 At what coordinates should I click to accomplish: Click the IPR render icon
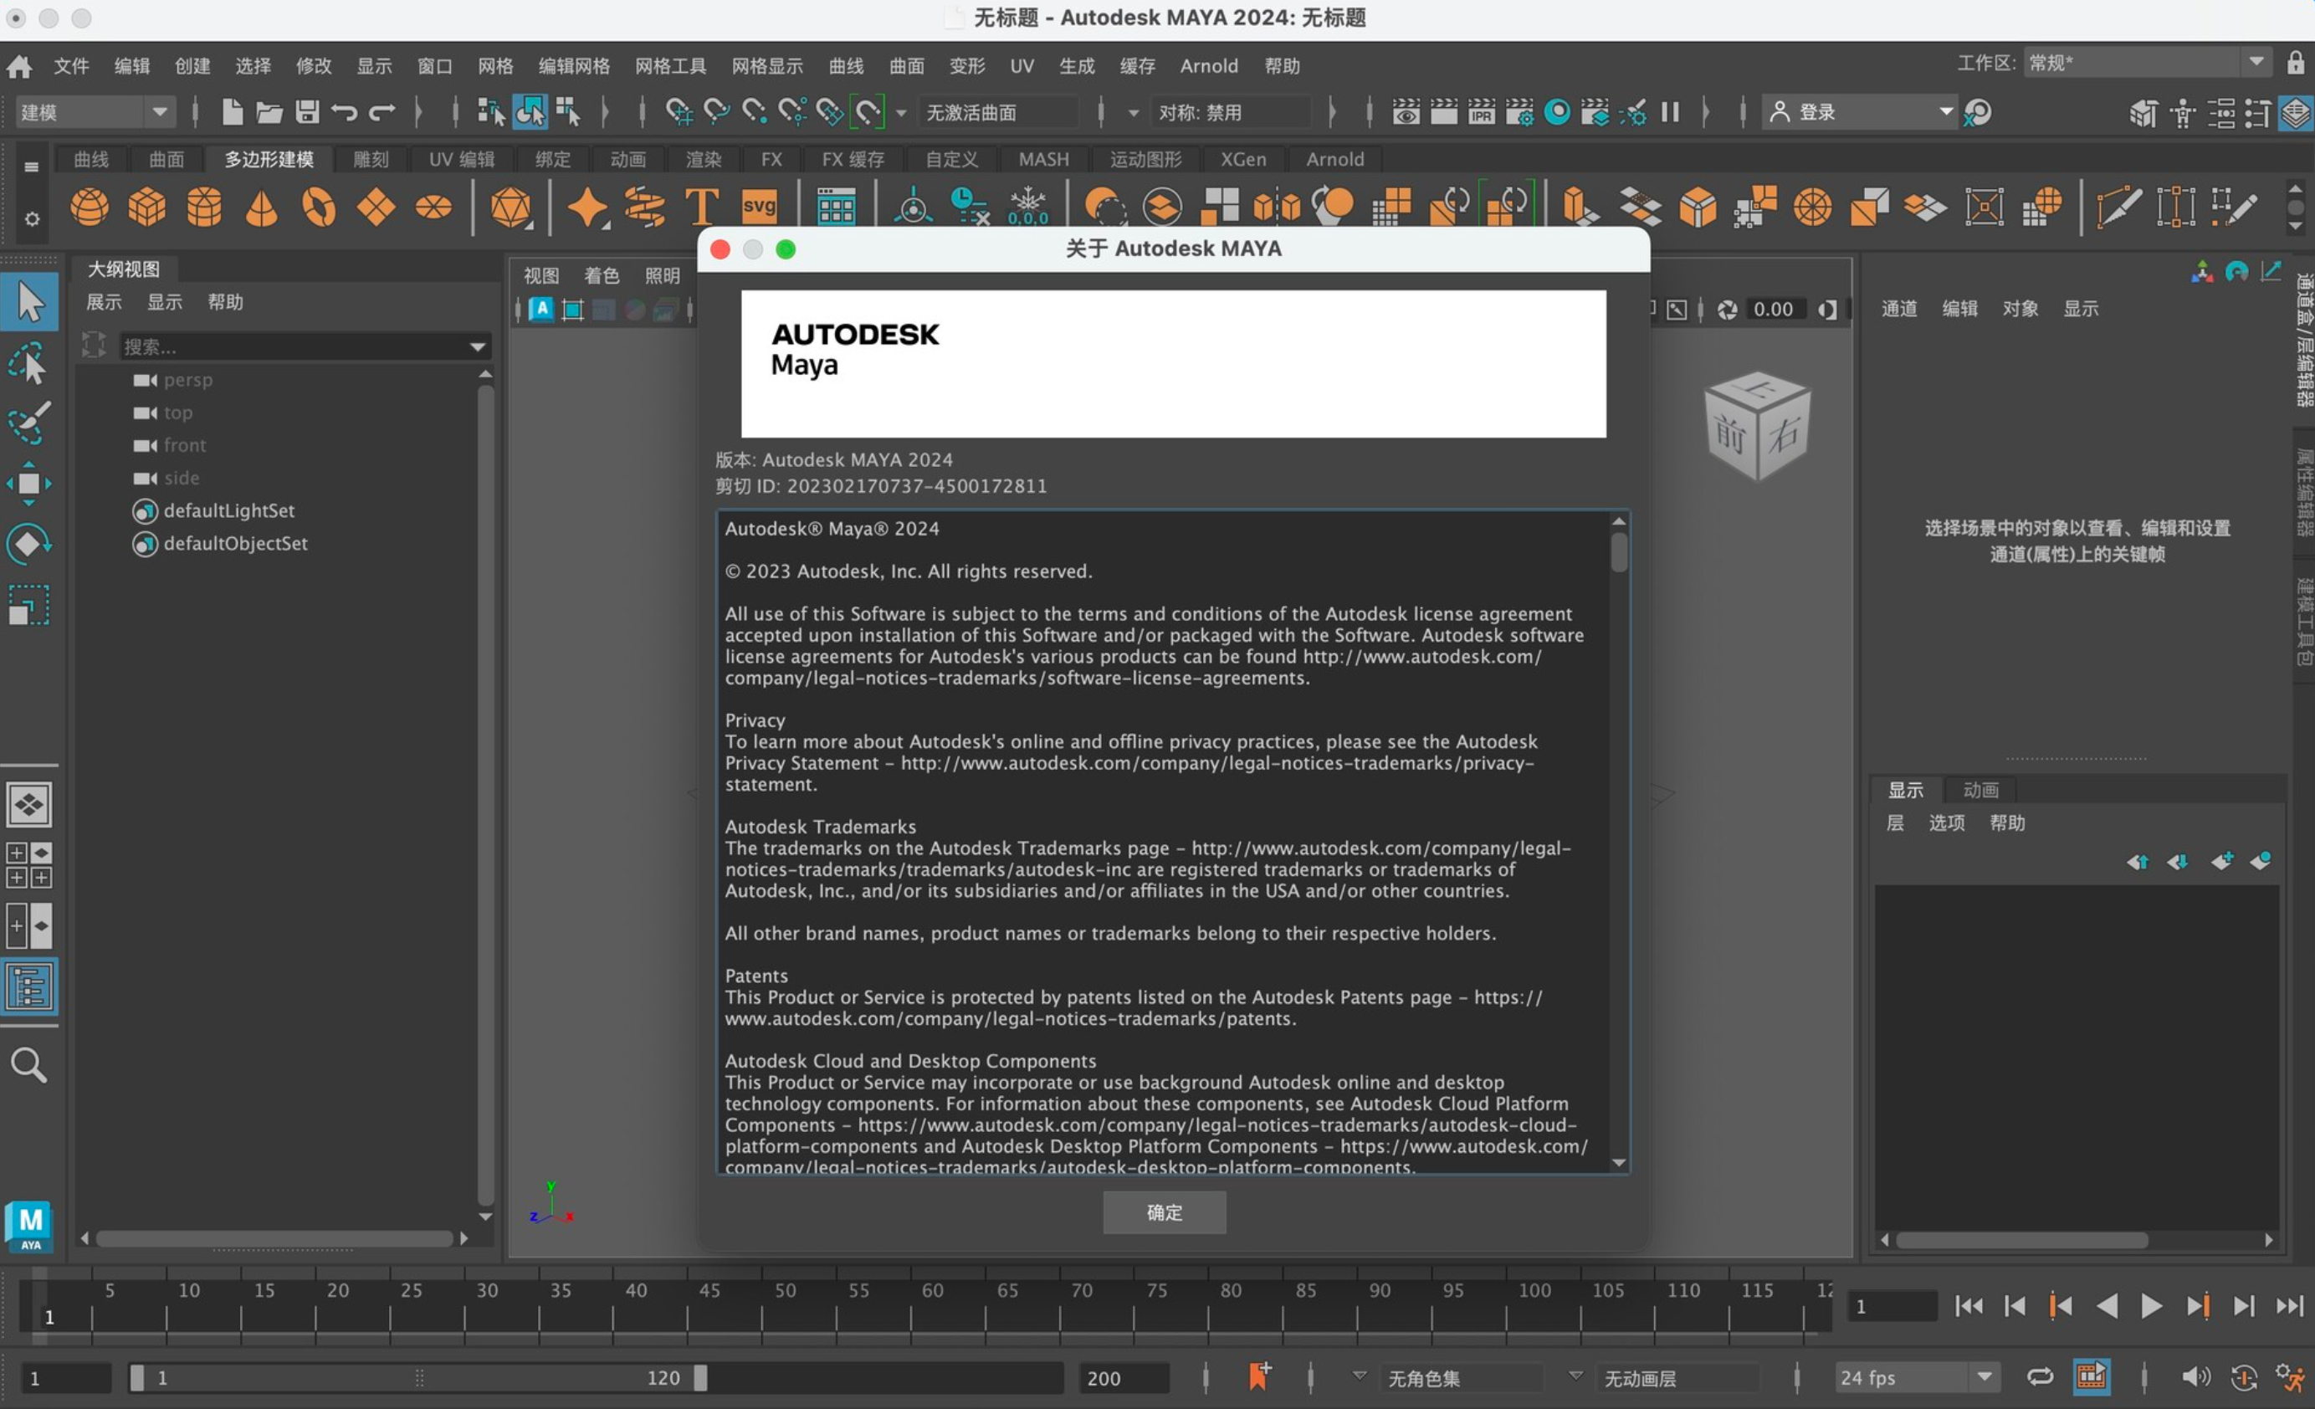pos(1482,113)
